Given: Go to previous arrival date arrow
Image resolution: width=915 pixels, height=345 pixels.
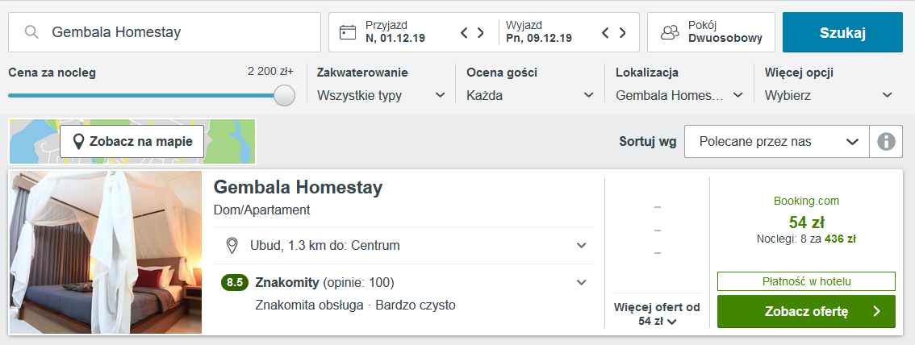Looking at the screenshot, I should pos(465,32).
